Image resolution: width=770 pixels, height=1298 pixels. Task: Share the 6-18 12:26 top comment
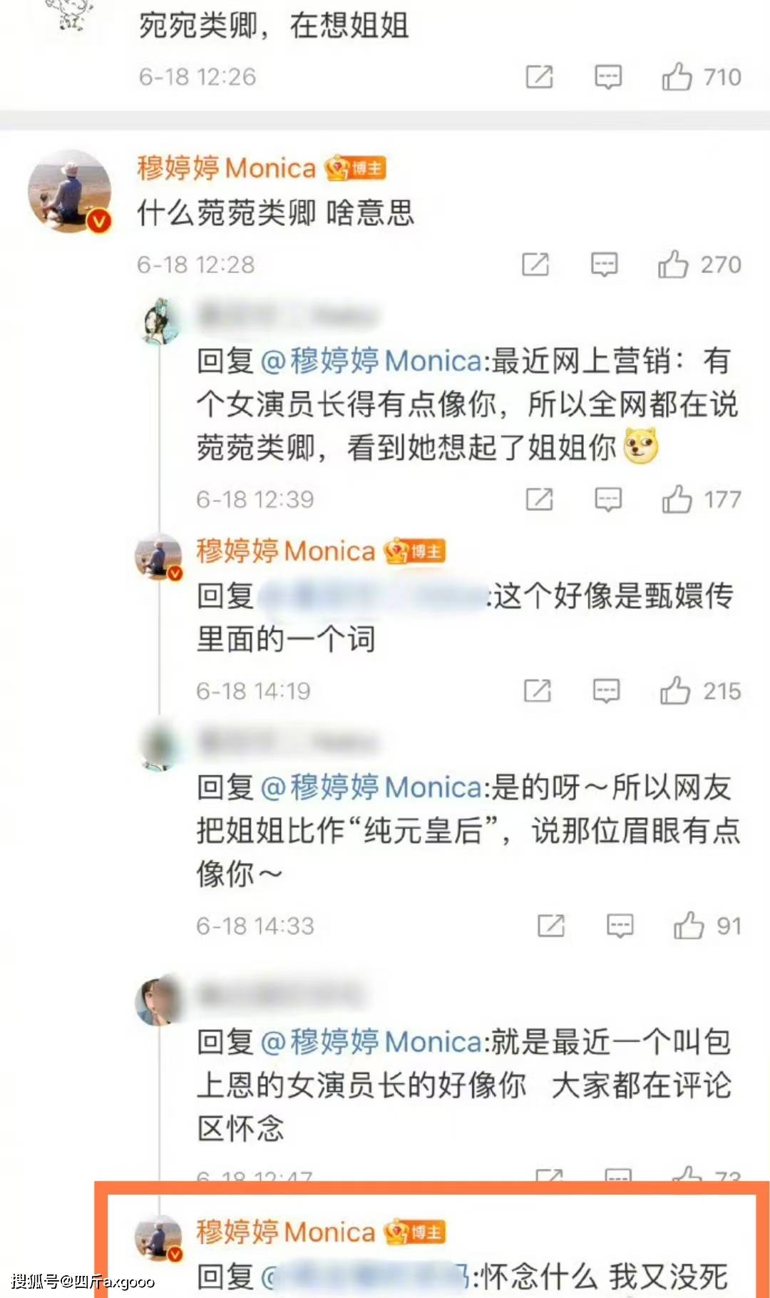(x=539, y=76)
